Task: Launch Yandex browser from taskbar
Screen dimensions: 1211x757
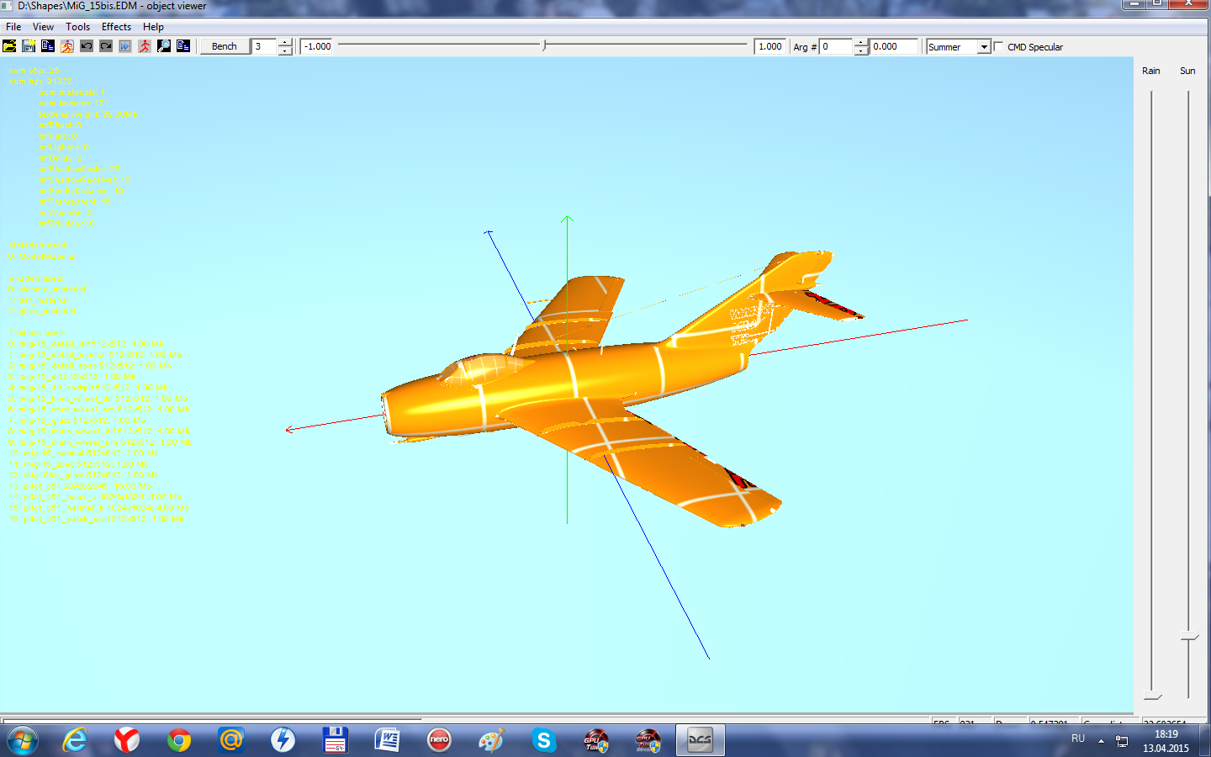Action: pos(127,740)
